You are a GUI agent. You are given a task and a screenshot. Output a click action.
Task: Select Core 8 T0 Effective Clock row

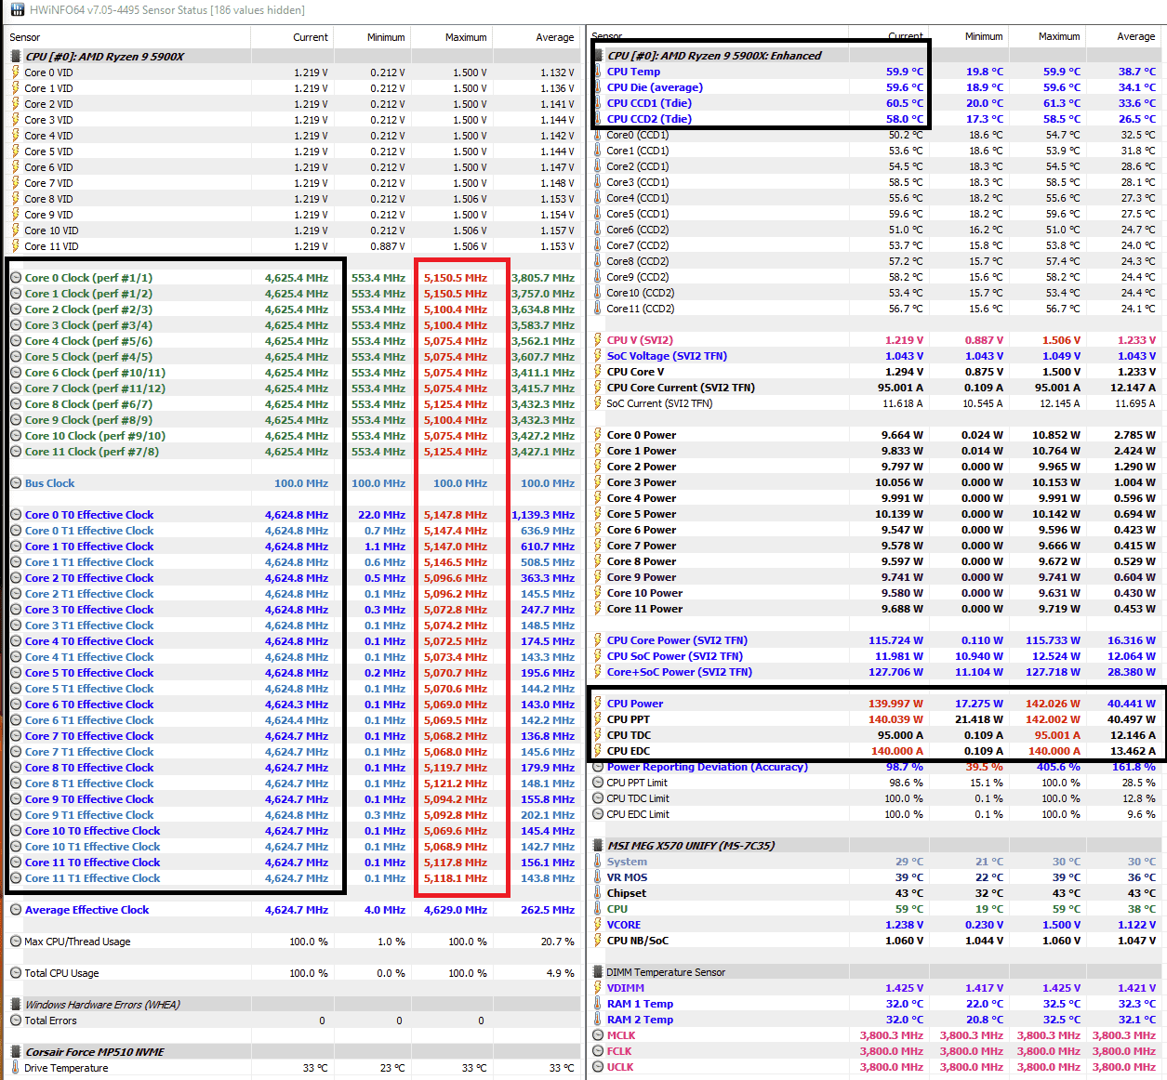point(293,768)
